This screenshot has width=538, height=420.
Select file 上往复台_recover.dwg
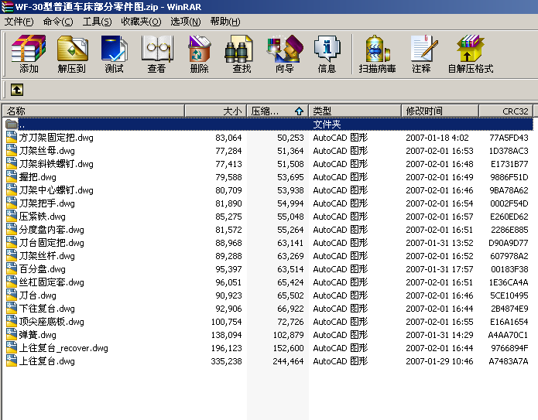pyautogui.click(x=63, y=347)
